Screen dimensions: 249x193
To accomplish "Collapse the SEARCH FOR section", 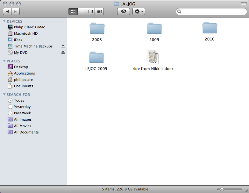I will [4, 95].
